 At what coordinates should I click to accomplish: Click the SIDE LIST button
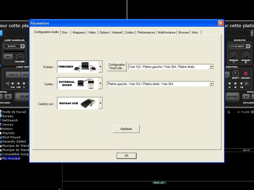tap(159, 183)
